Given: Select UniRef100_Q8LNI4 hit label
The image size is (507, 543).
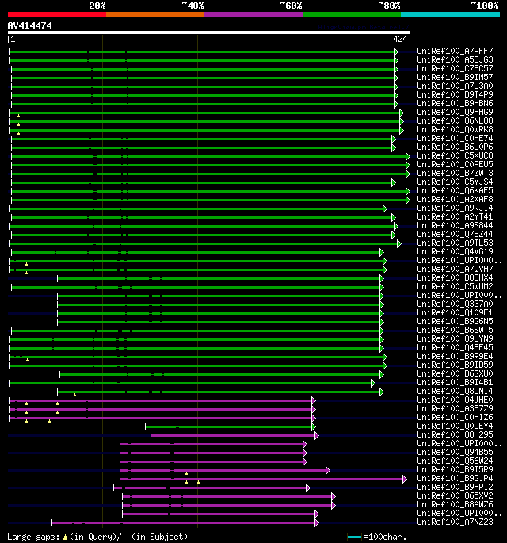Looking at the screenshot, I should [x=455, y=391].
